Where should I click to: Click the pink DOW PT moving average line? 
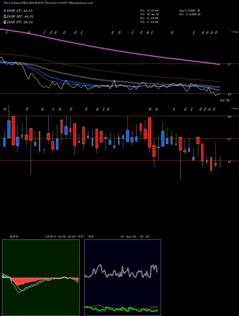pyautogui.click(x=109, y=50)
